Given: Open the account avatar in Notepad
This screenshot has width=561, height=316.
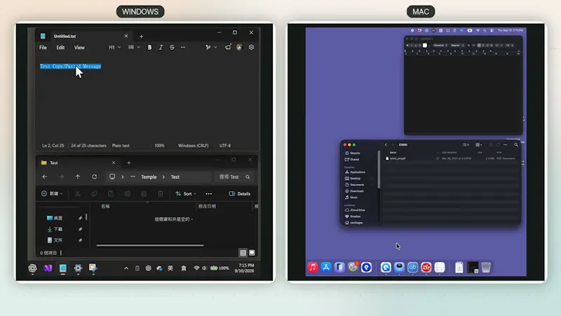Looking at the screenshot, I should 239,47.
